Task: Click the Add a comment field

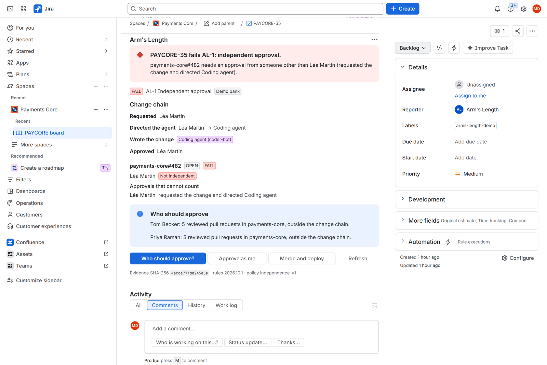Action: [262, 329]
